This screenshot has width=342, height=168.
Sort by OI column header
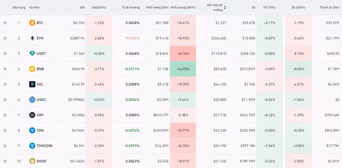(253, 8)
